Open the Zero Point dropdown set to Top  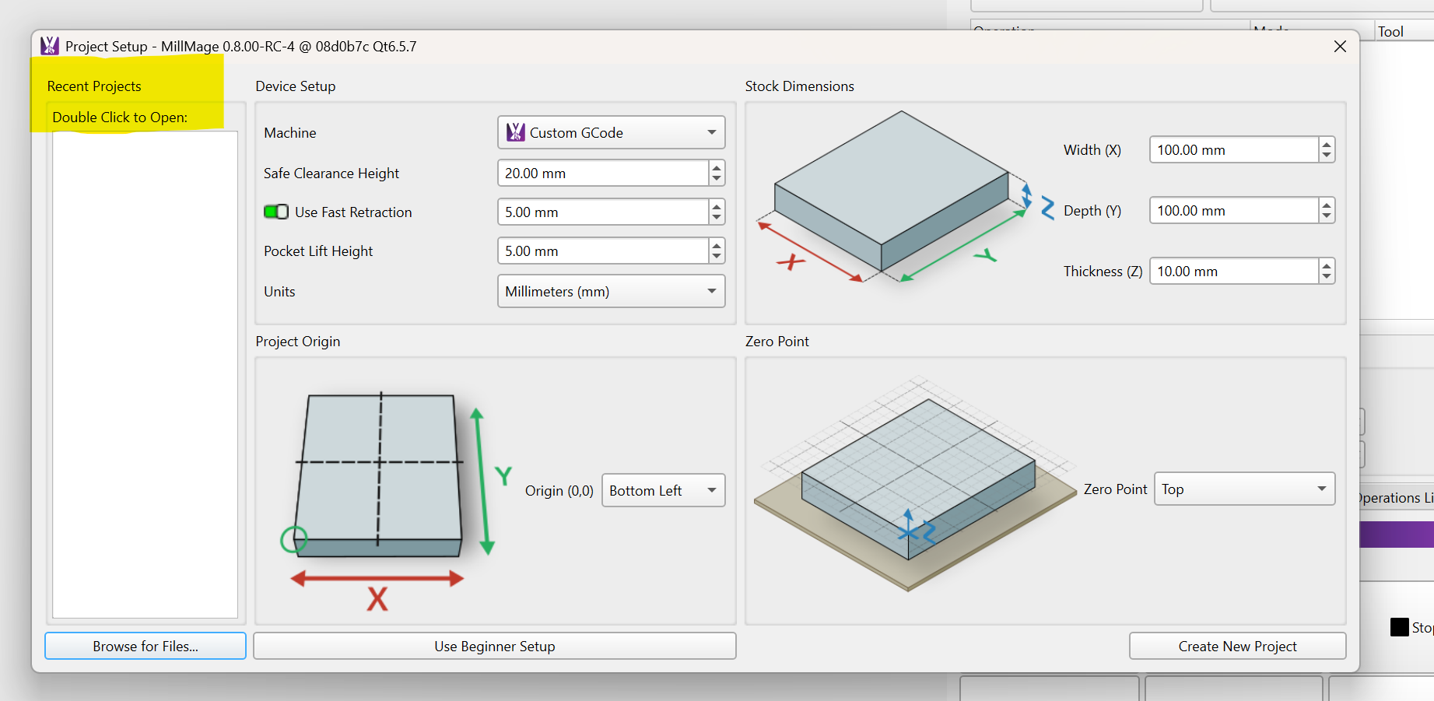(1245, 489)
